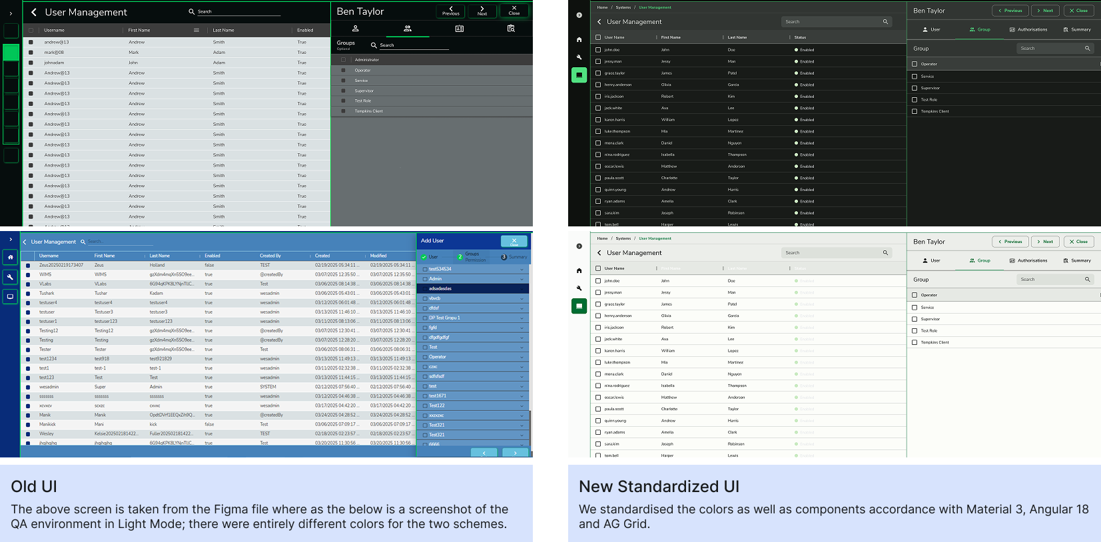The width and height of the screenshot is (1101, 542).
Task: Open the Authorisations tab in the dark panel
Action: [1028, 29]
